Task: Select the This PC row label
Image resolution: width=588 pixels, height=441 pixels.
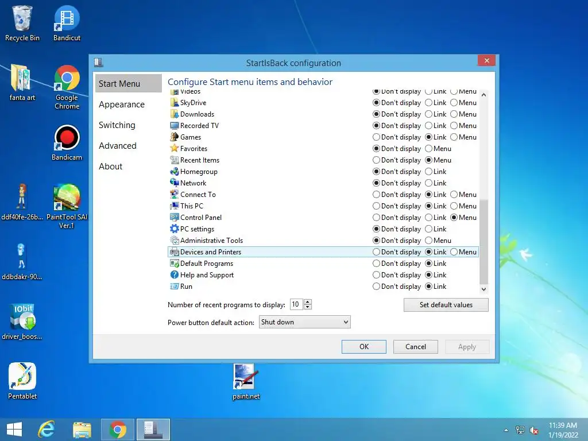Action: (192, 206)
